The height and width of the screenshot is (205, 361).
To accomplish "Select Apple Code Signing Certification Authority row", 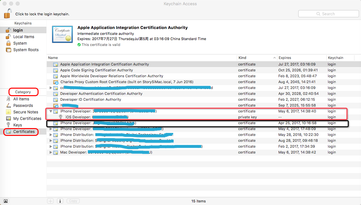I will [x=204, y=70].
